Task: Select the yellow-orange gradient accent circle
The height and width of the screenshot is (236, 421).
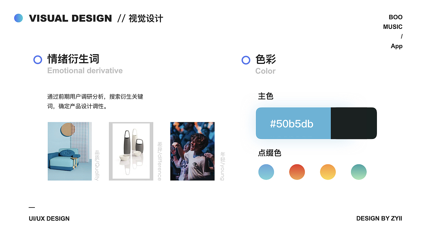Action: pyautogui.click(x=328, y=172)
